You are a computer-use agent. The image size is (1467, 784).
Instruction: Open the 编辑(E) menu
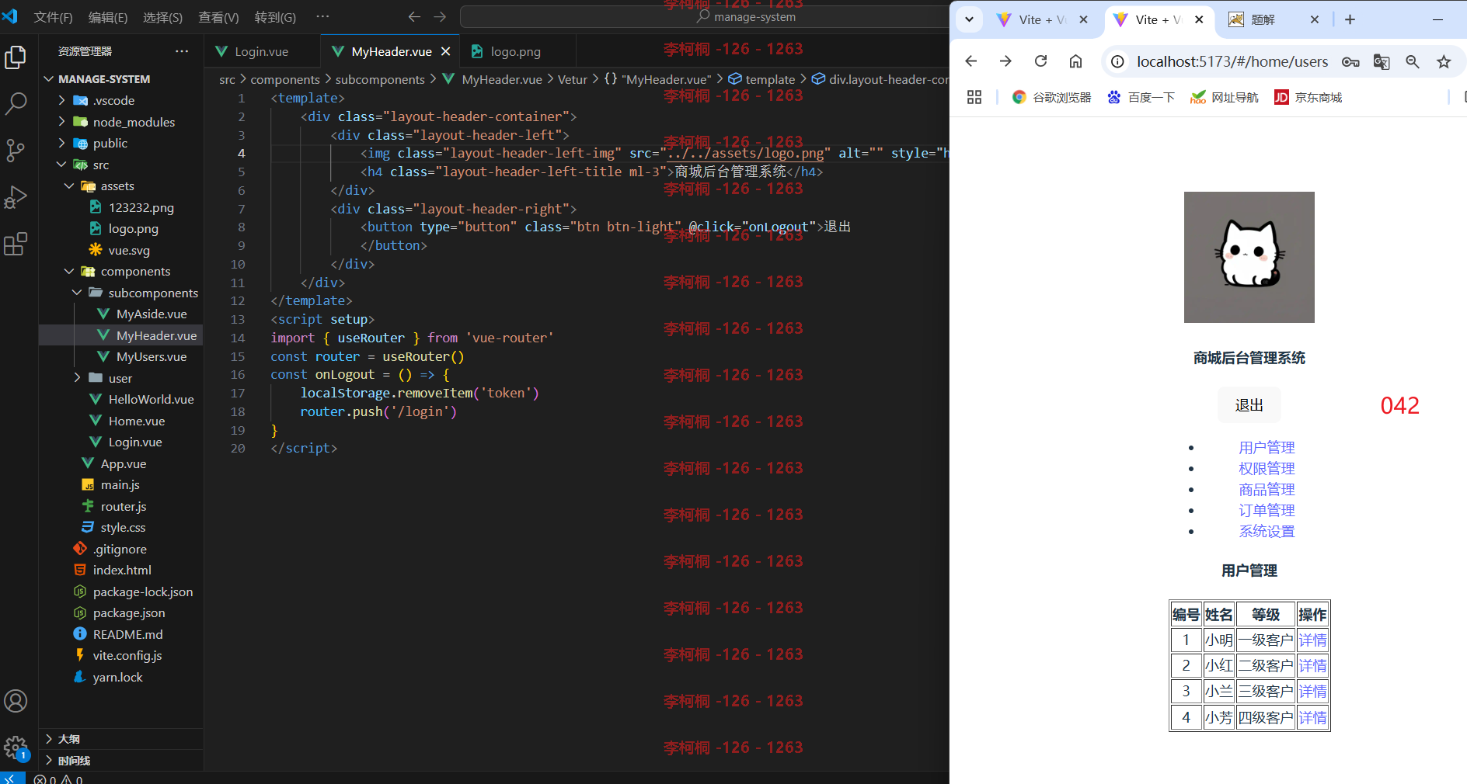coord(108,17)
